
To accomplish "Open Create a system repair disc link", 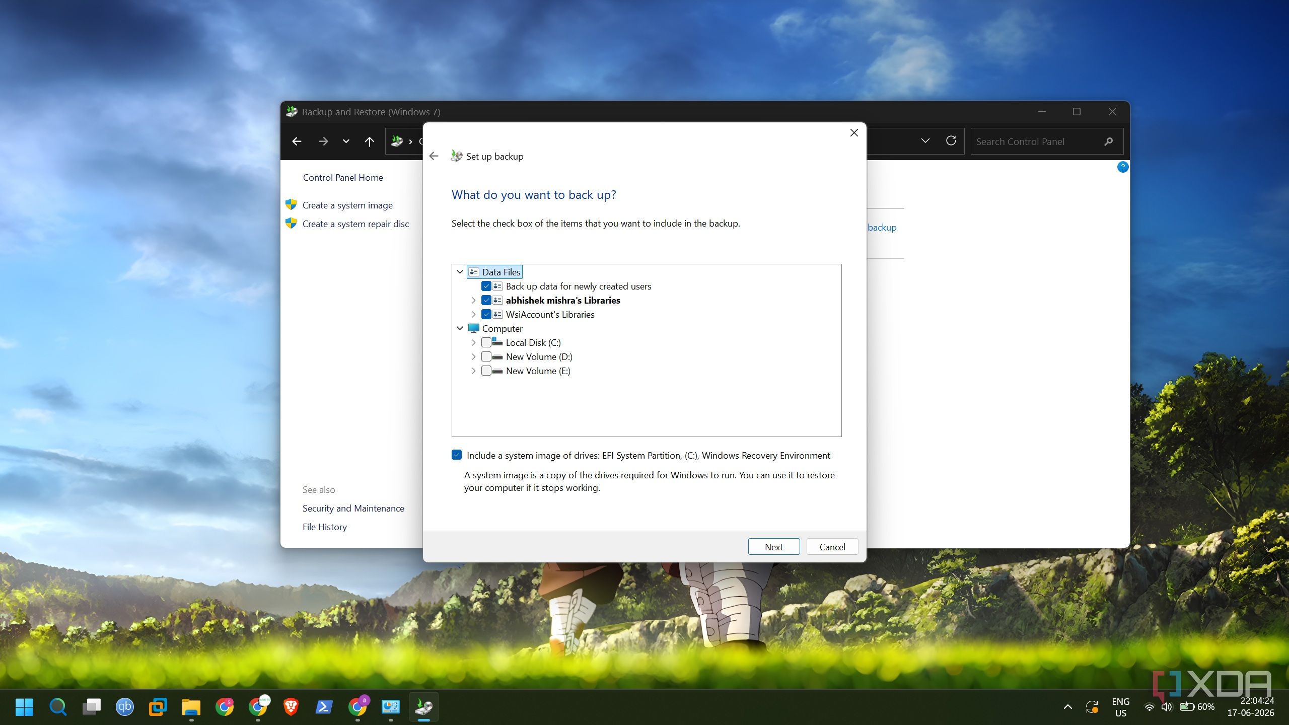I will [355, 224].
